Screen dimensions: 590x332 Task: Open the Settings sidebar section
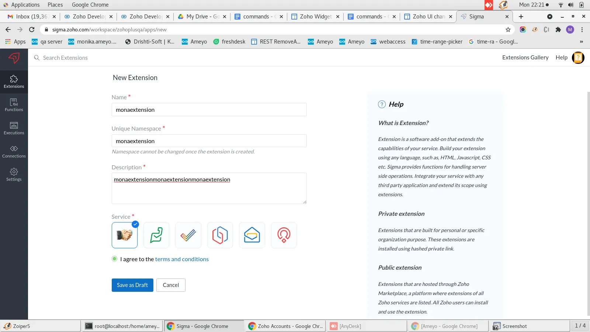click(x=14, y=175)
